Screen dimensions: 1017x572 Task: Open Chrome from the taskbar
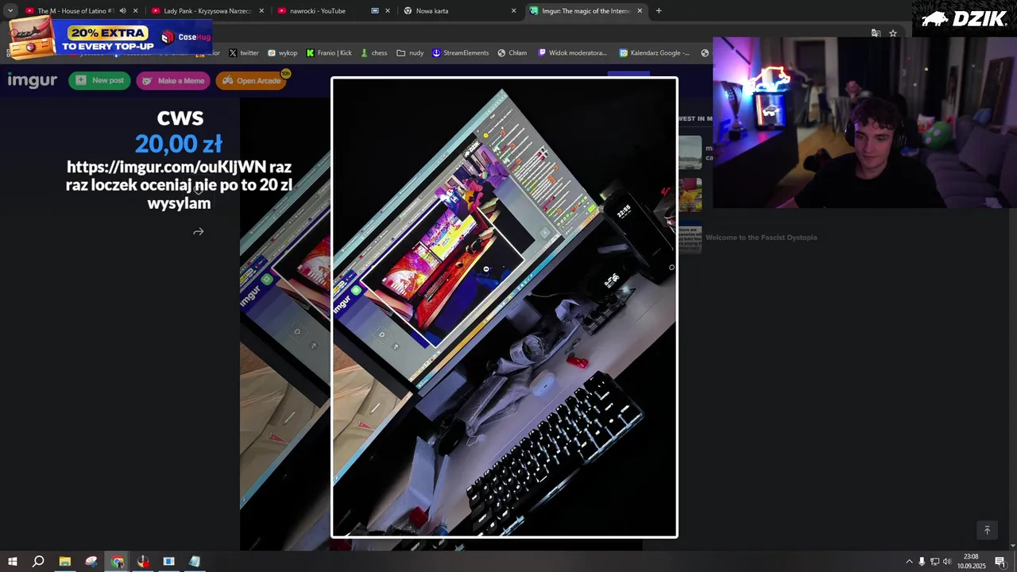tap(118, 562)
